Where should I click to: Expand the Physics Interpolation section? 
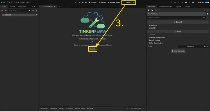pyautogui.click(x=156, y=37)
